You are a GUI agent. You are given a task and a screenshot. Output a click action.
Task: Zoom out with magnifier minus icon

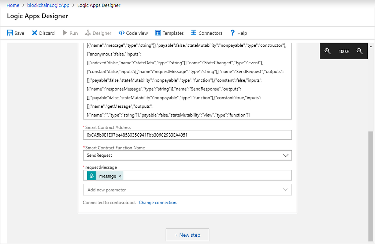[359, 52]
